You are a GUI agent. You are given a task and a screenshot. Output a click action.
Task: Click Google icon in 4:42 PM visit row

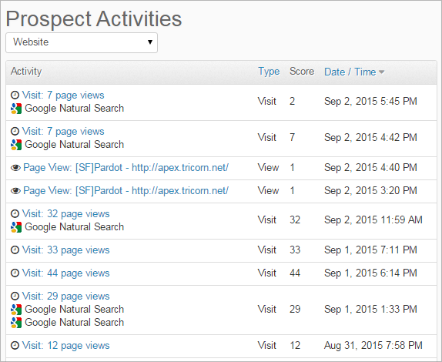[16, 145]
